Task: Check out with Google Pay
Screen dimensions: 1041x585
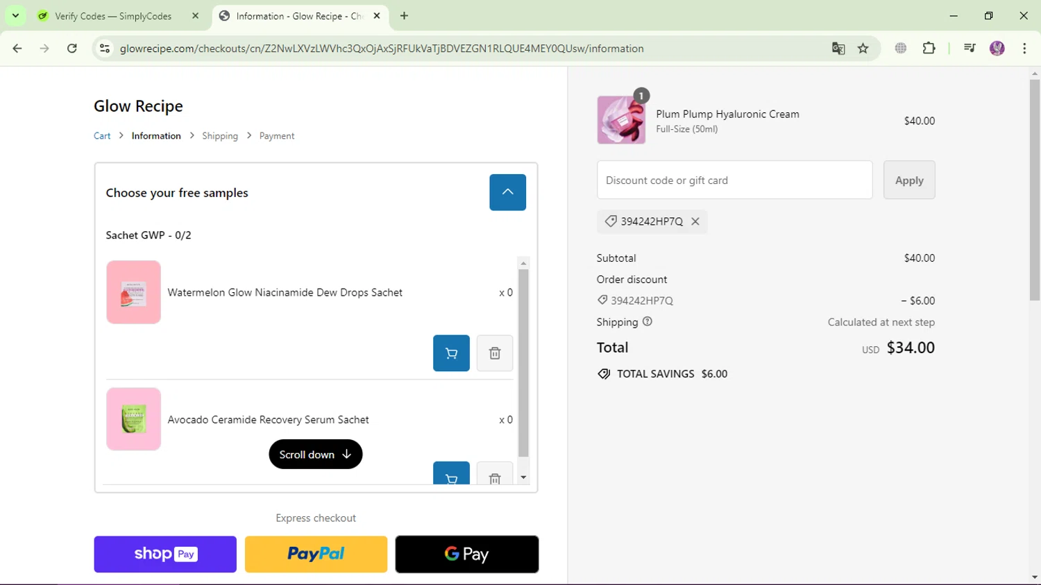Action: click(x=467, y=554)
